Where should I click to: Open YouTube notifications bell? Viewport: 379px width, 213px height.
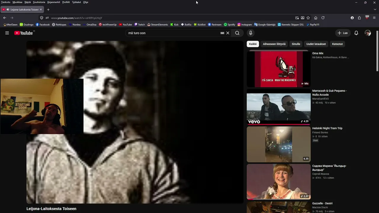tap(356, 33)
